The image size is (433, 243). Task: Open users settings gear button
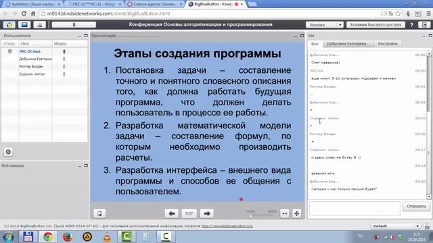8,152
